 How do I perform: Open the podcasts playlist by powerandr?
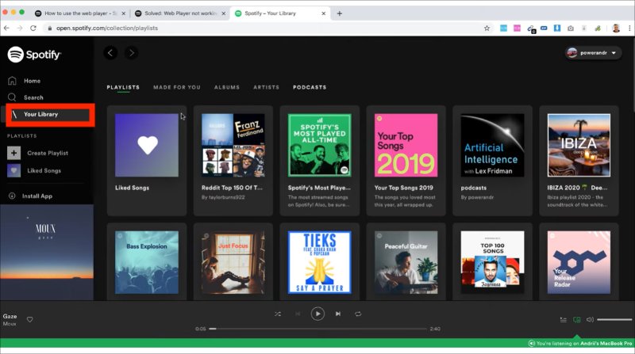pyautogui.click(x=492, y=161)
